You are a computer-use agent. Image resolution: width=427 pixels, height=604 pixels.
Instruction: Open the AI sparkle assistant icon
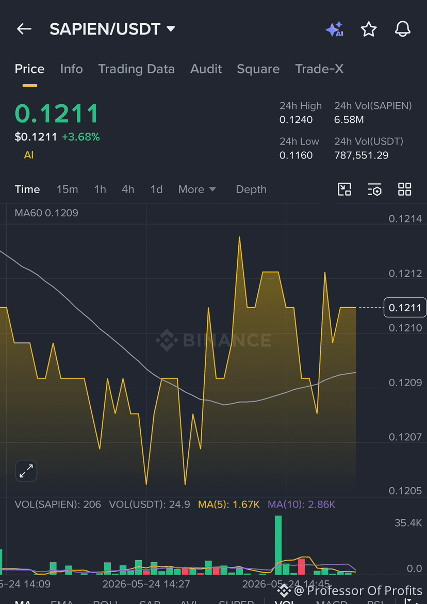pos(334,29)
